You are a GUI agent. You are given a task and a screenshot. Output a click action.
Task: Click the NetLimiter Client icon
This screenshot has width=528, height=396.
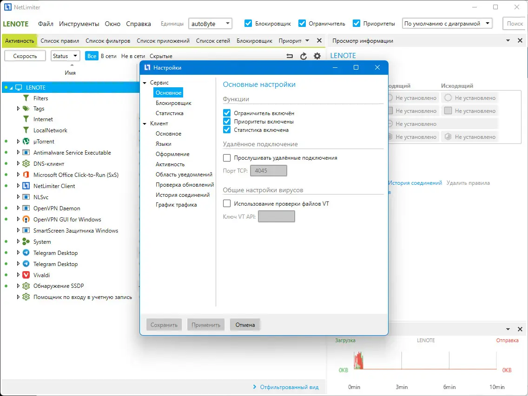click(26, 186)
